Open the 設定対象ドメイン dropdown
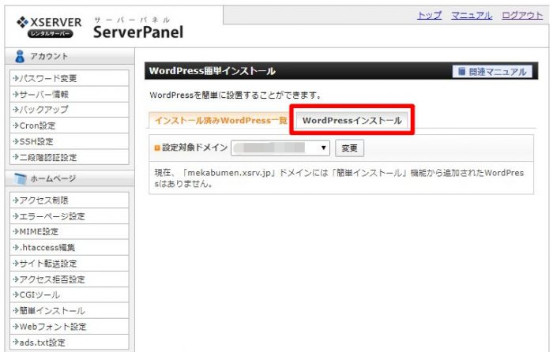Image resolution: width=553 pixels, height=352 pixels. click(280, 148)
